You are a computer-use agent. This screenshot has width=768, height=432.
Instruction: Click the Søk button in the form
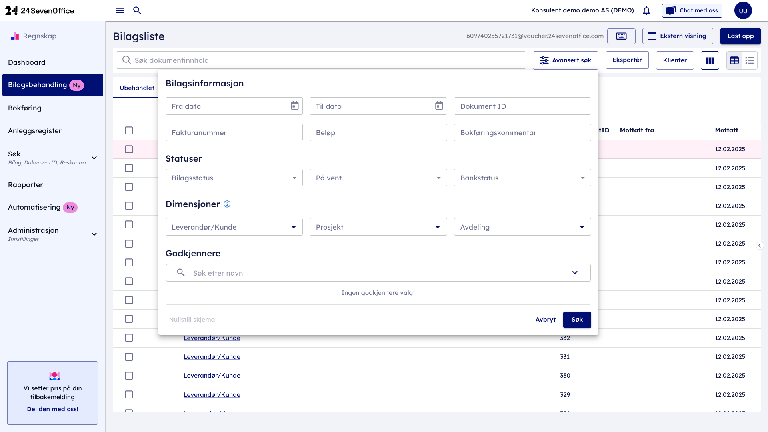tap(577, 320)
